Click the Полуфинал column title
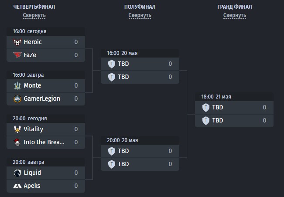 [140, 7]
